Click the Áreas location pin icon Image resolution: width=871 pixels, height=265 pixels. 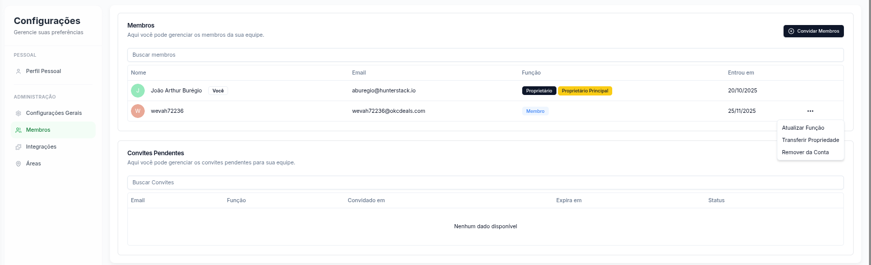[x=18, y=164]
